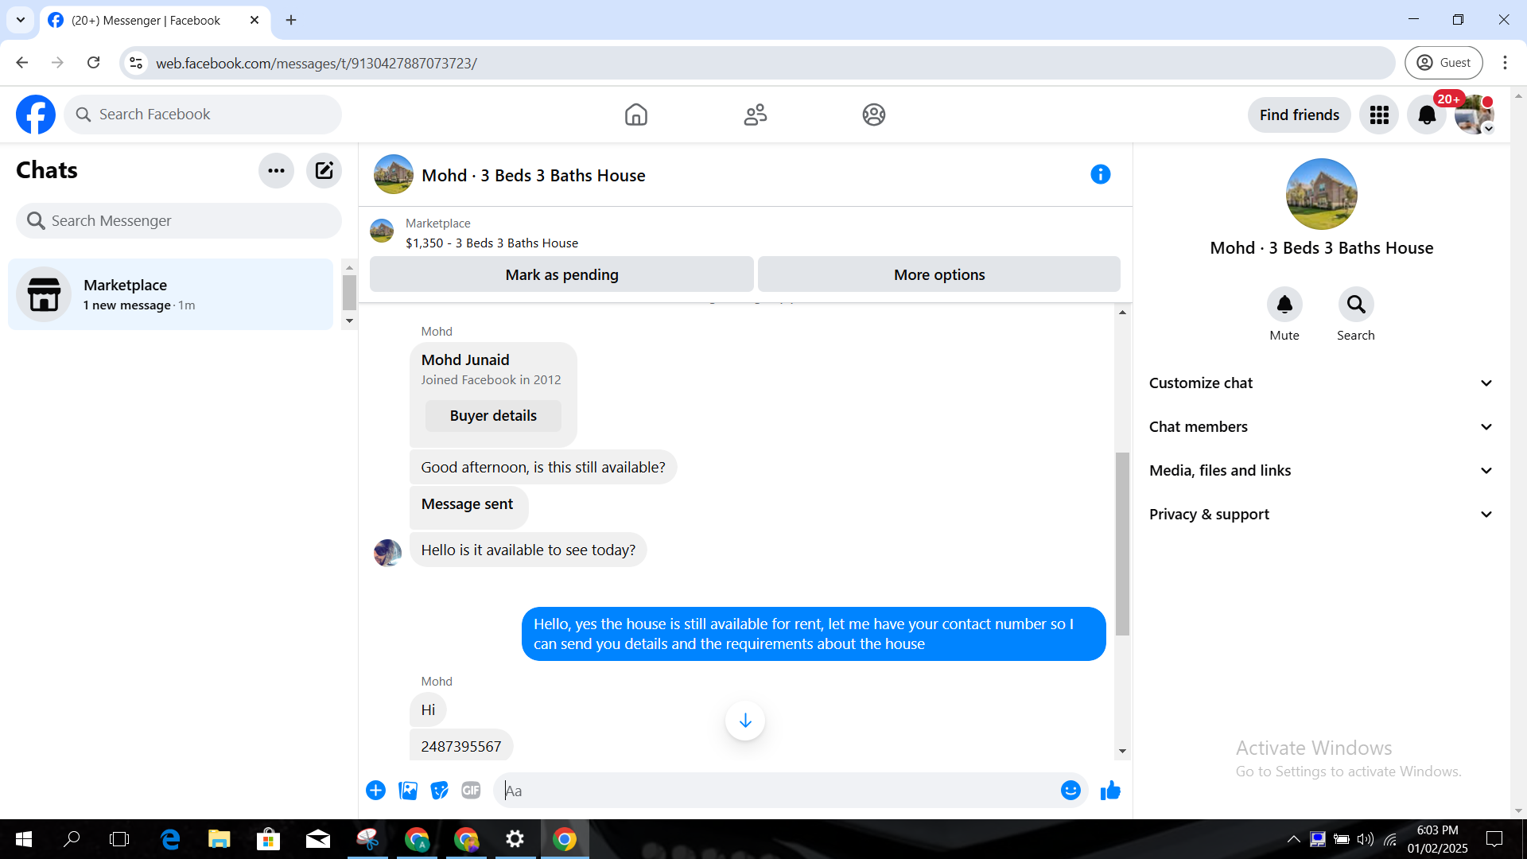
Task: Go to Facebook Home tab
Action: click(635, 115)
